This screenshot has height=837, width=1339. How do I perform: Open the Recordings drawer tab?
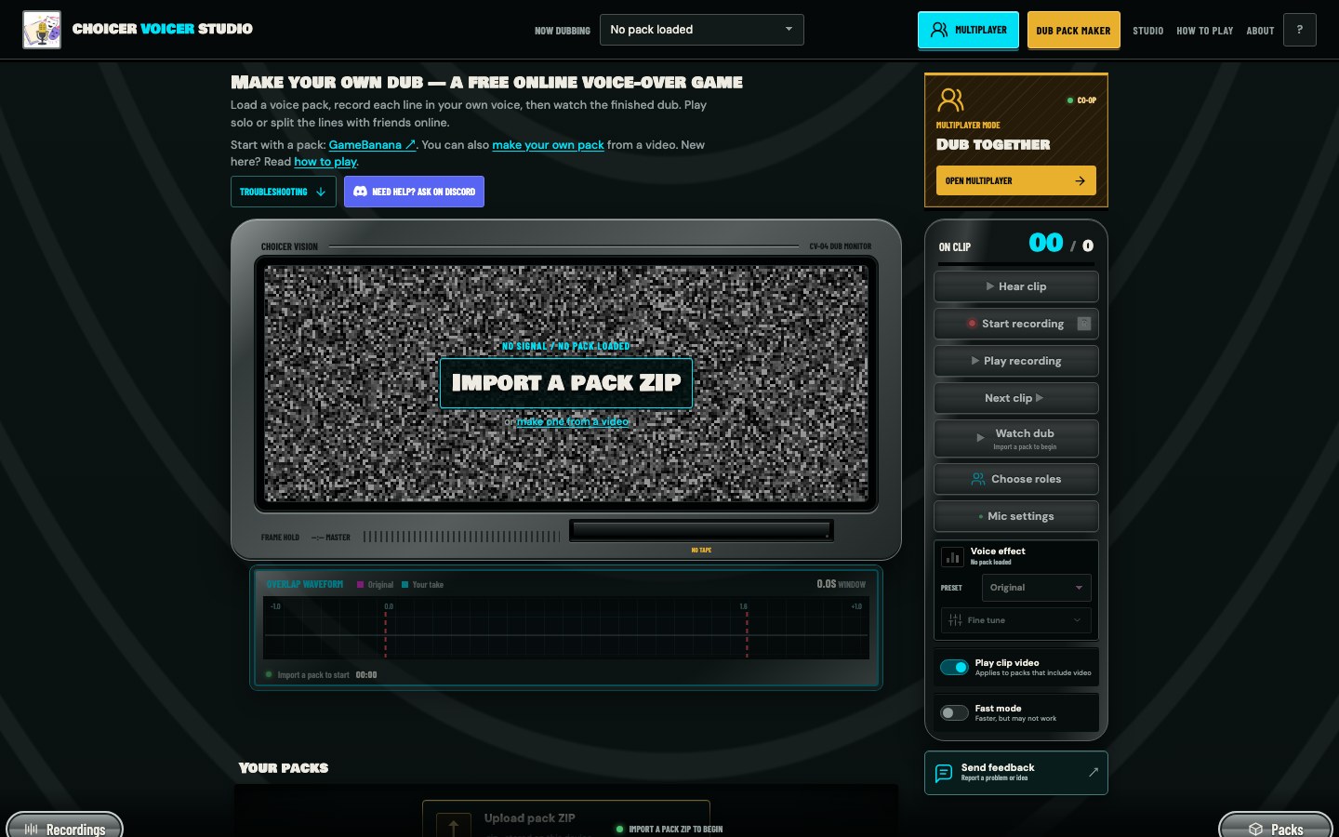click(x=64, y=827)
